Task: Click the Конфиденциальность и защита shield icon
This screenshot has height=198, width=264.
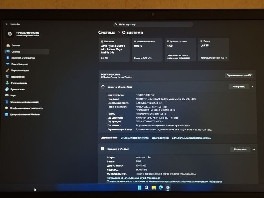Action: [x=7, y=108]
